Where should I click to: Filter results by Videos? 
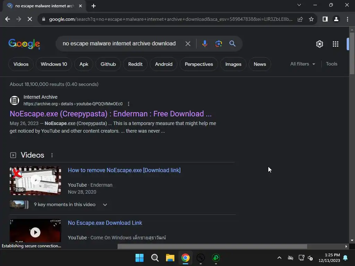pyautogui.click(x=21, y=64)
